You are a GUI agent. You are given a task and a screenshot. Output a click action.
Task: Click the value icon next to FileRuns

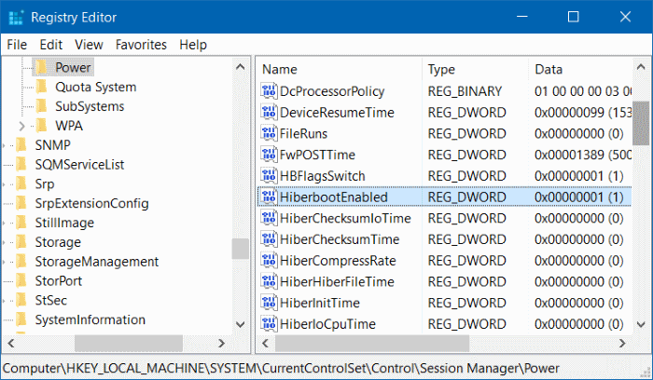(x=269, y=133)
